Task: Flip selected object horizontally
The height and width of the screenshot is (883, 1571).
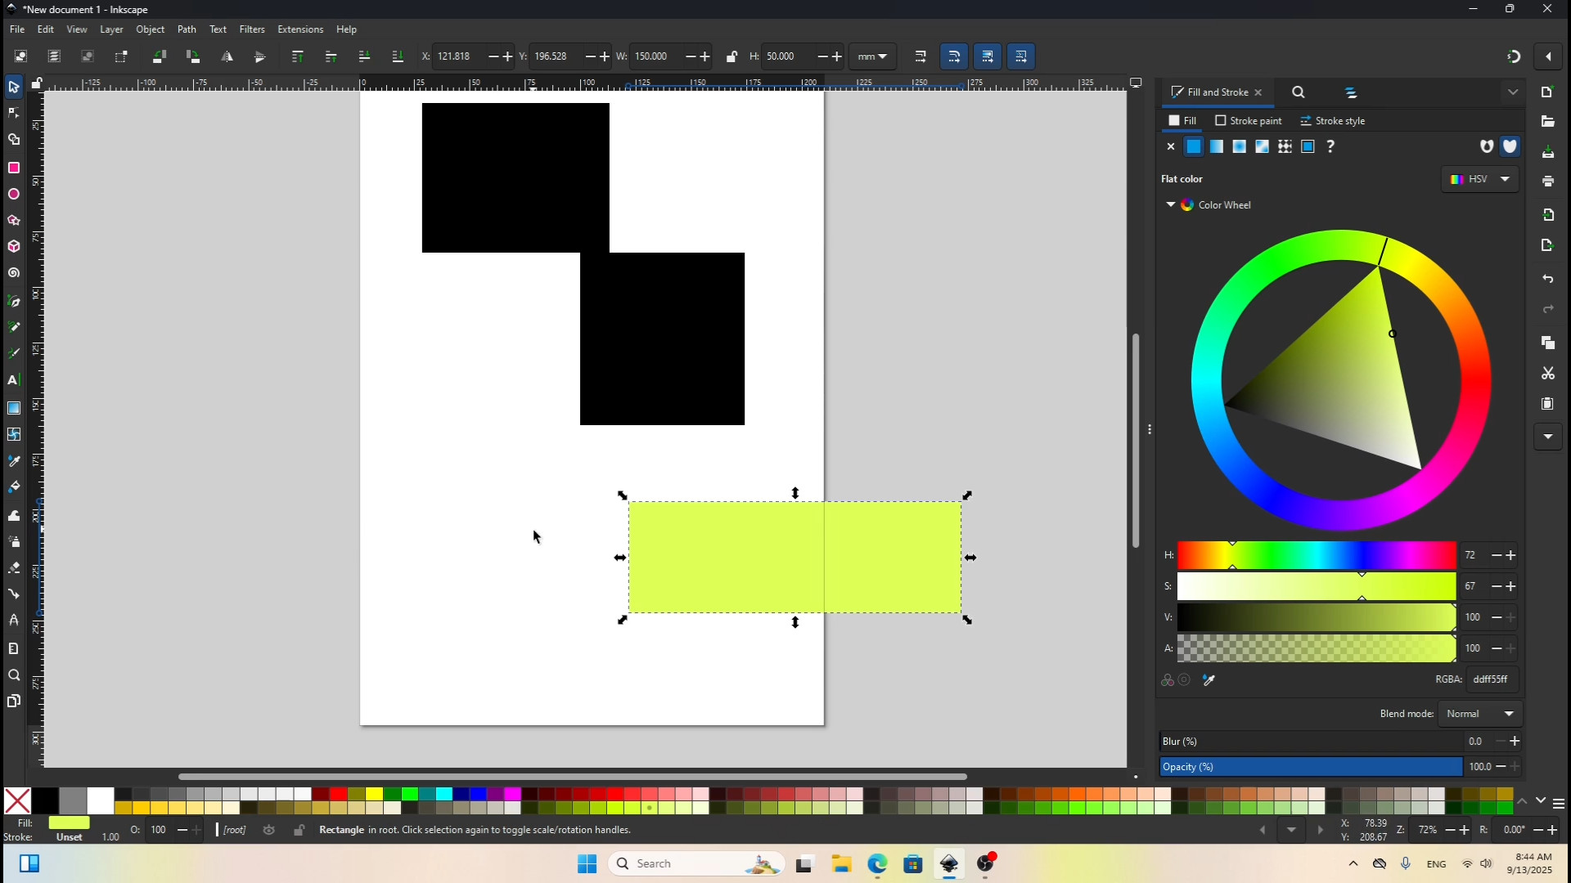Action: [x=227, y=56]
